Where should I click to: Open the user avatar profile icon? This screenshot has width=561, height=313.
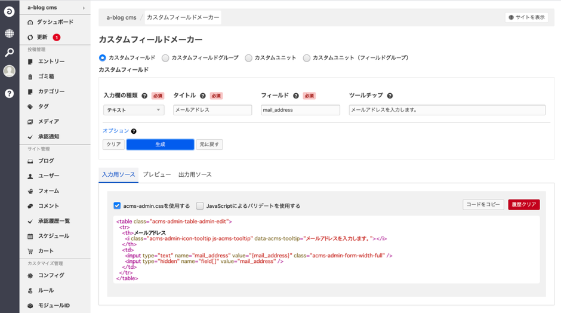click(9, 71)
